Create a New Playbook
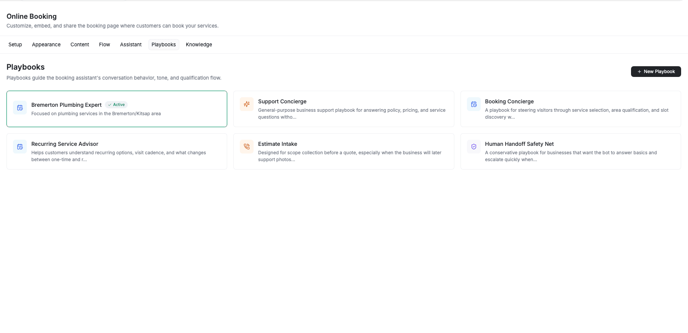The height and width of the screenshot is (333, 688). (655, 72)
